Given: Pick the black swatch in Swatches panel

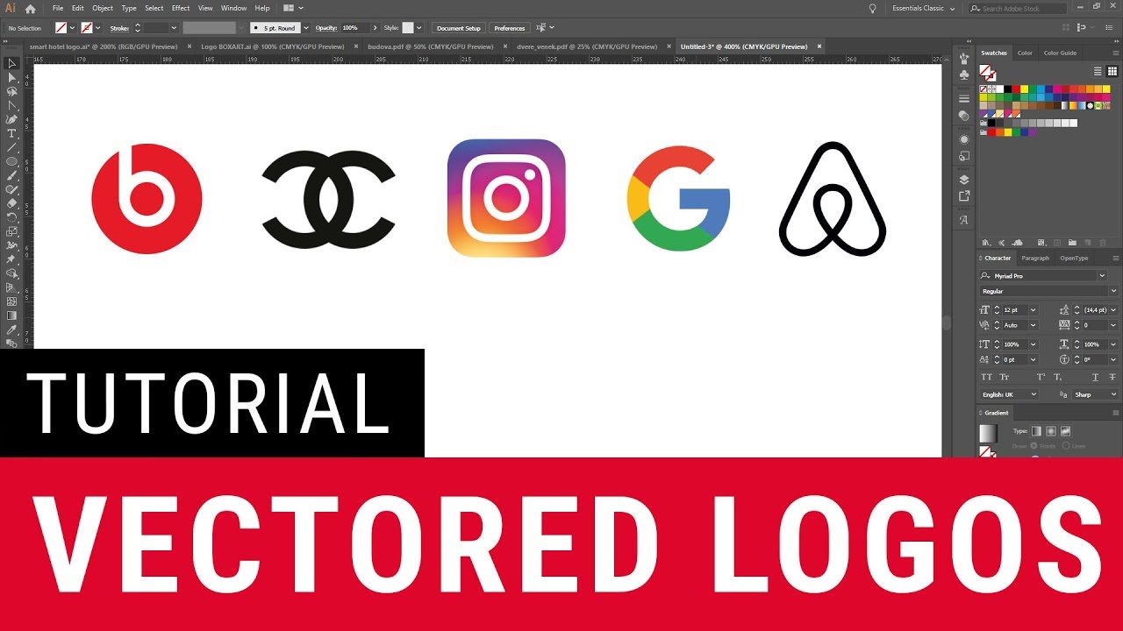Looking at the screenshot, I should tap(1009, 89).
